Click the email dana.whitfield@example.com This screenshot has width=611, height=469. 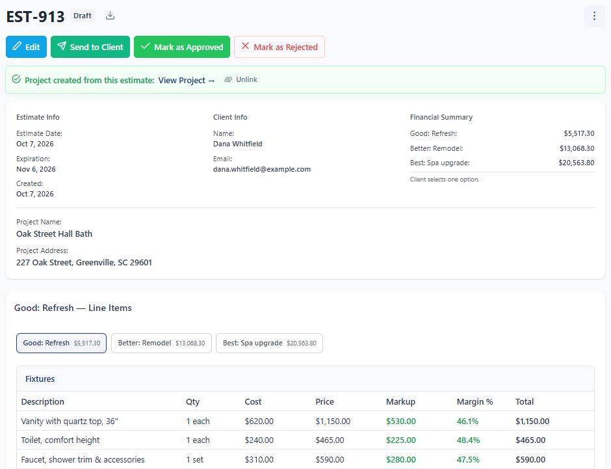click(262, 169)
